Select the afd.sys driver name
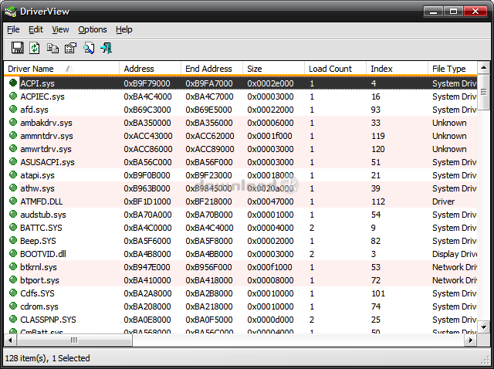 34,110
